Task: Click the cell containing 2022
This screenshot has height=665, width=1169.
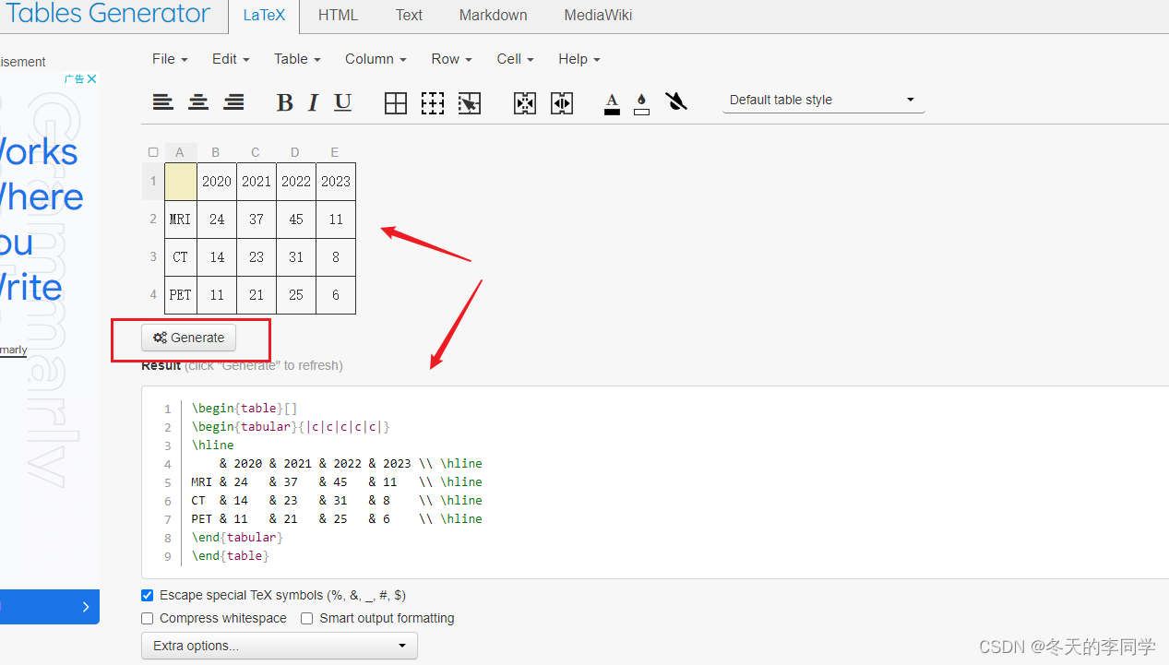Action: point(296,182)
